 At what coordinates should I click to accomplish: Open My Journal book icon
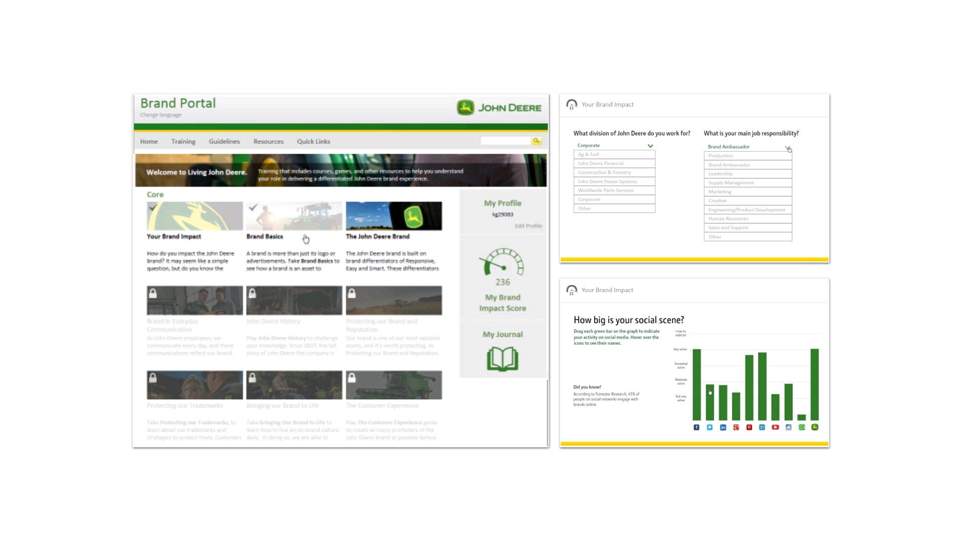503,359
